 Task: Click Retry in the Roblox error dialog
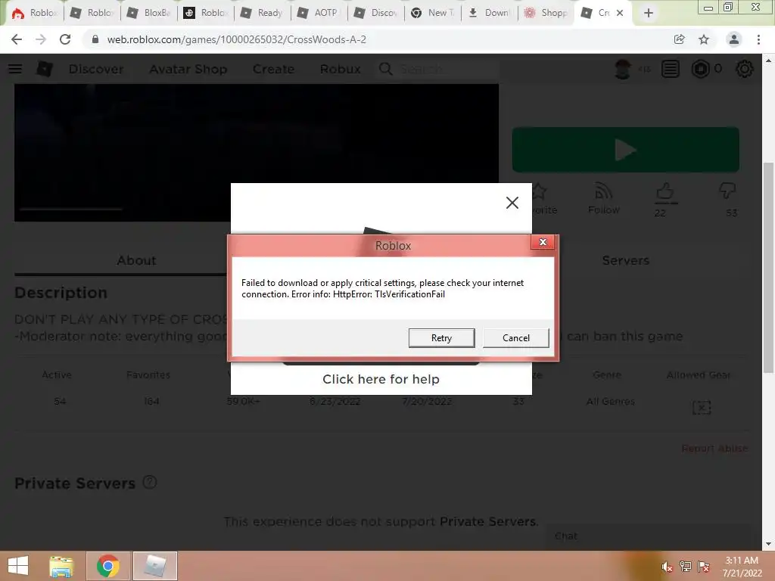click(441, 338)
